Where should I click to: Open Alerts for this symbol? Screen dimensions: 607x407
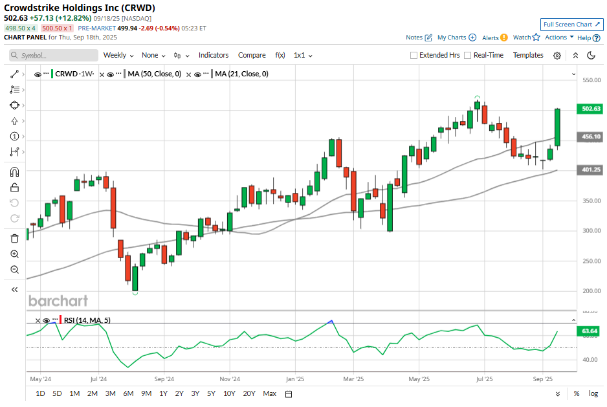point(495,38)
